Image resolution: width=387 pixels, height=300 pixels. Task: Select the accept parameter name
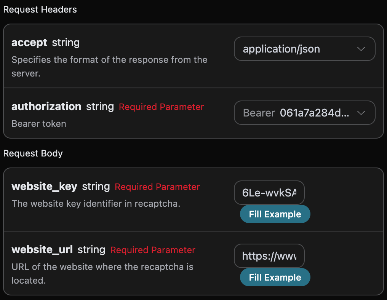click(29, 42)
